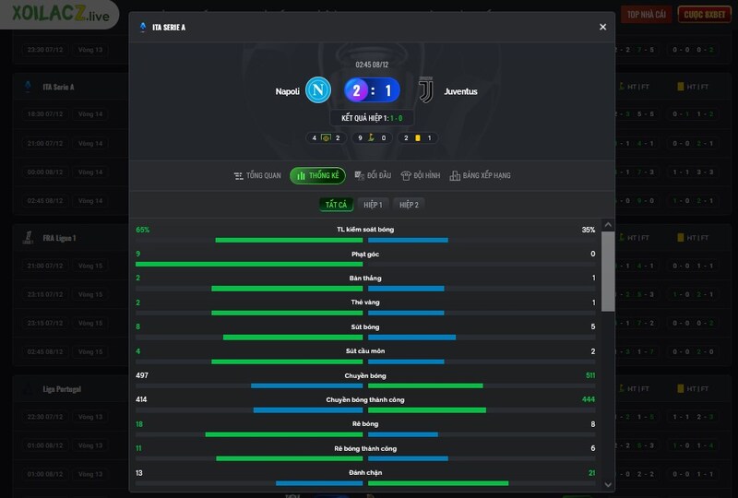
Task: Click the Cược 8XBET button
Action: [703, 14]
